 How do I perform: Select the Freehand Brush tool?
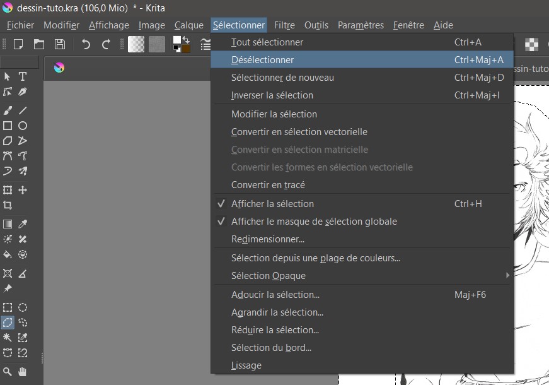8,110
